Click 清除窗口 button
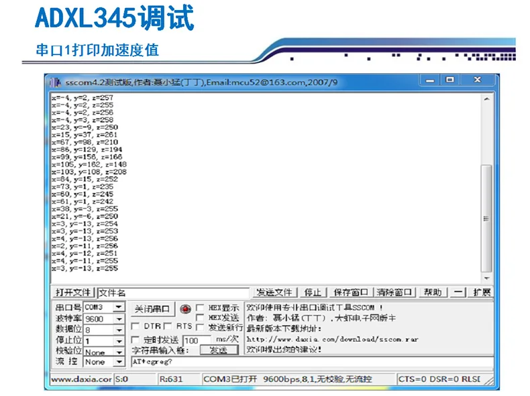 pos(394,292)
